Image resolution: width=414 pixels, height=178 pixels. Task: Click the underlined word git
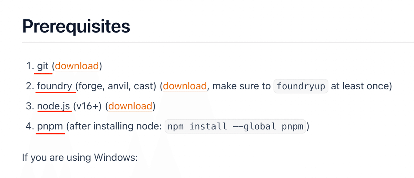(43, 66)
